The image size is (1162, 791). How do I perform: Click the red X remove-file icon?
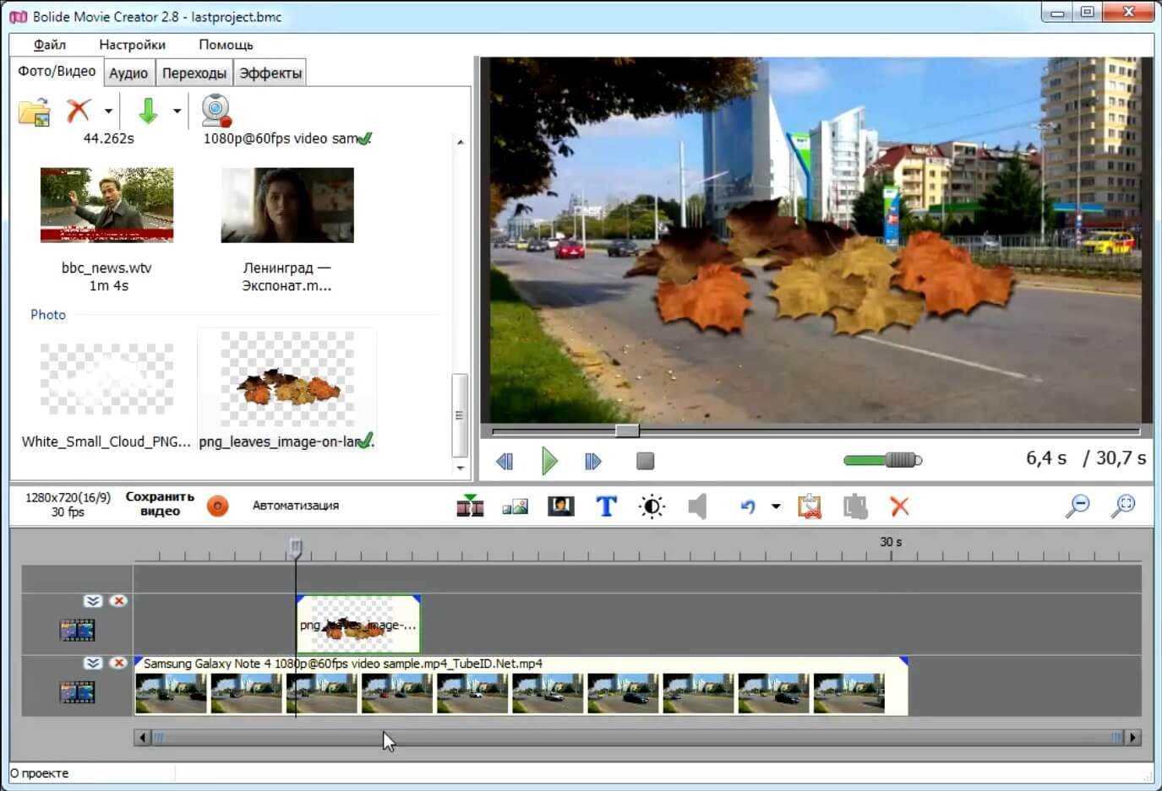(x=79, y=110)
